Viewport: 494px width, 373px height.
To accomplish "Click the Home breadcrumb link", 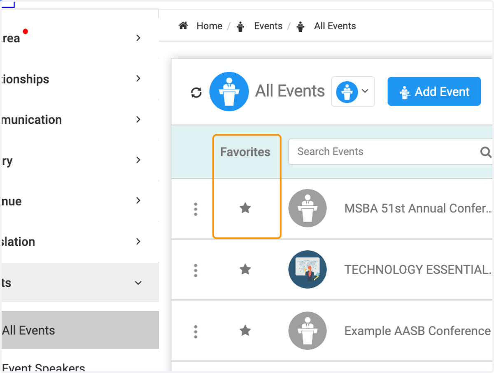I will 209,26.
